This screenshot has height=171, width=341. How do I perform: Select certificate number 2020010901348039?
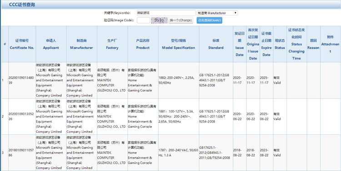[21, 80]
